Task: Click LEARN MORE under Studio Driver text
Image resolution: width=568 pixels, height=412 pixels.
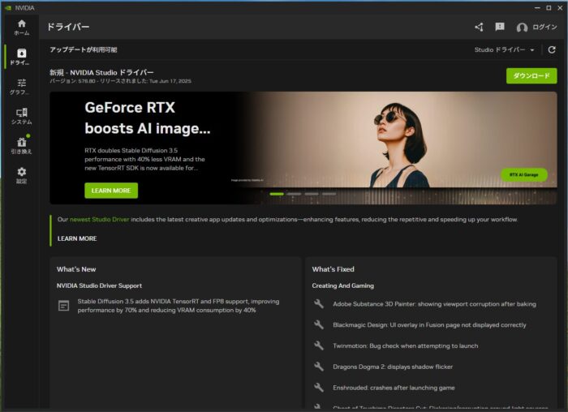Action: [x=77, y=238]
